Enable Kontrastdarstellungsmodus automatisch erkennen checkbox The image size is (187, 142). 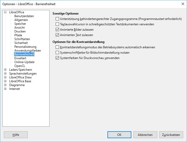point(57,47)
